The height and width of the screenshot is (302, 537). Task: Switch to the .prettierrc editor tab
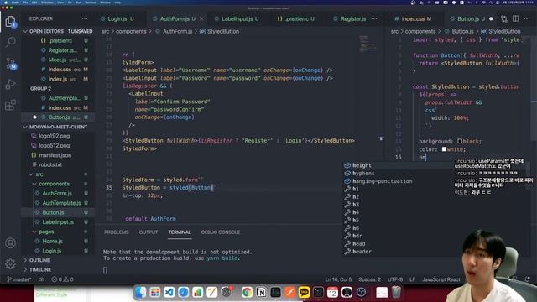[296, 18]
